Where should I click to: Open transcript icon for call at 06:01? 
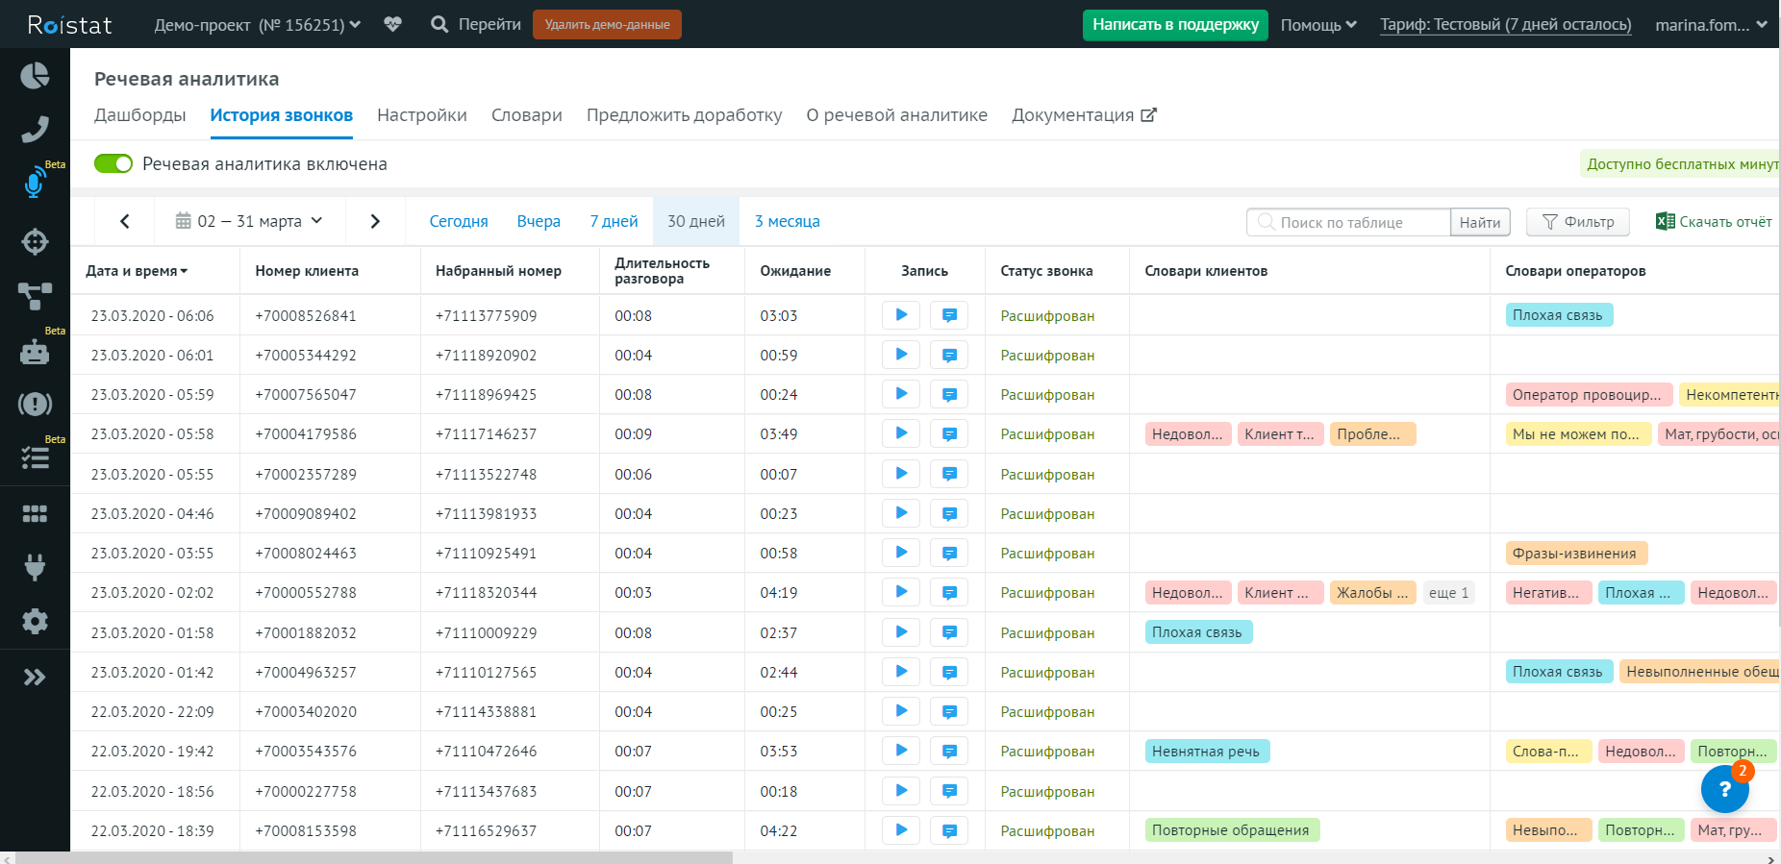click(949, 356)
